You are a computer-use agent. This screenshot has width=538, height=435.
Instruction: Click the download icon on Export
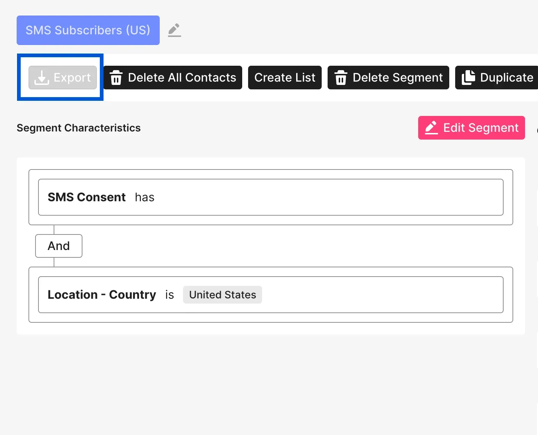click(x=42, y=78)
